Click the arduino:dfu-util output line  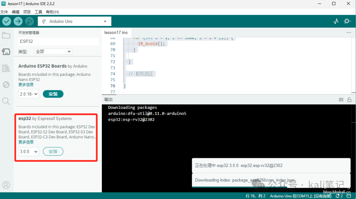click(x=147, y=113)
